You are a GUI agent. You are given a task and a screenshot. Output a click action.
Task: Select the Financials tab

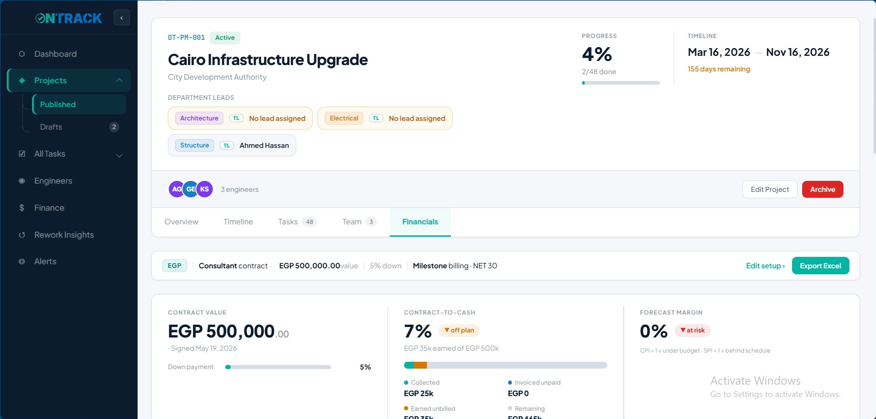(420, 222)
